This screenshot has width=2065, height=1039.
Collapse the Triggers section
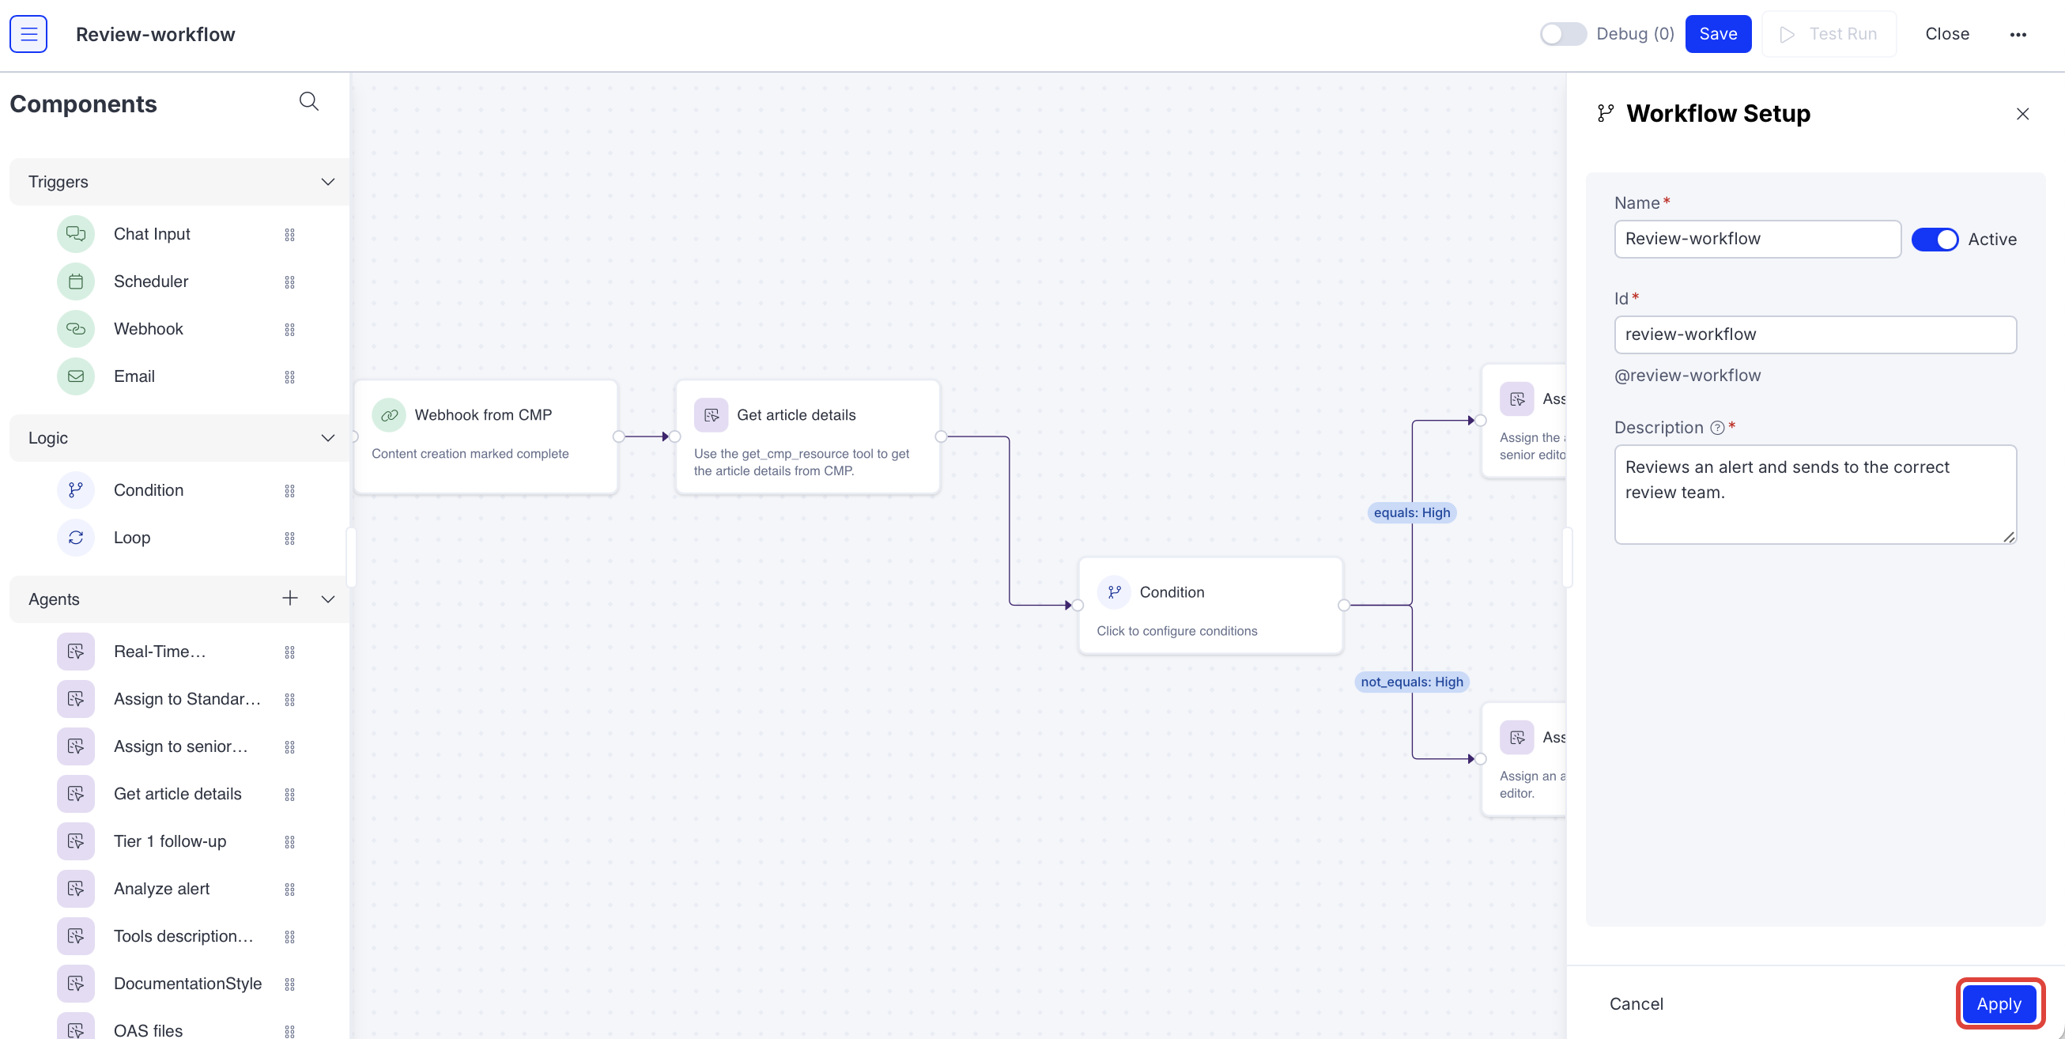tap(327, 182)
